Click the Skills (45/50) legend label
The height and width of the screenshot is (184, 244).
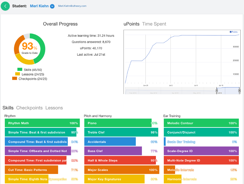pos(33,70)
